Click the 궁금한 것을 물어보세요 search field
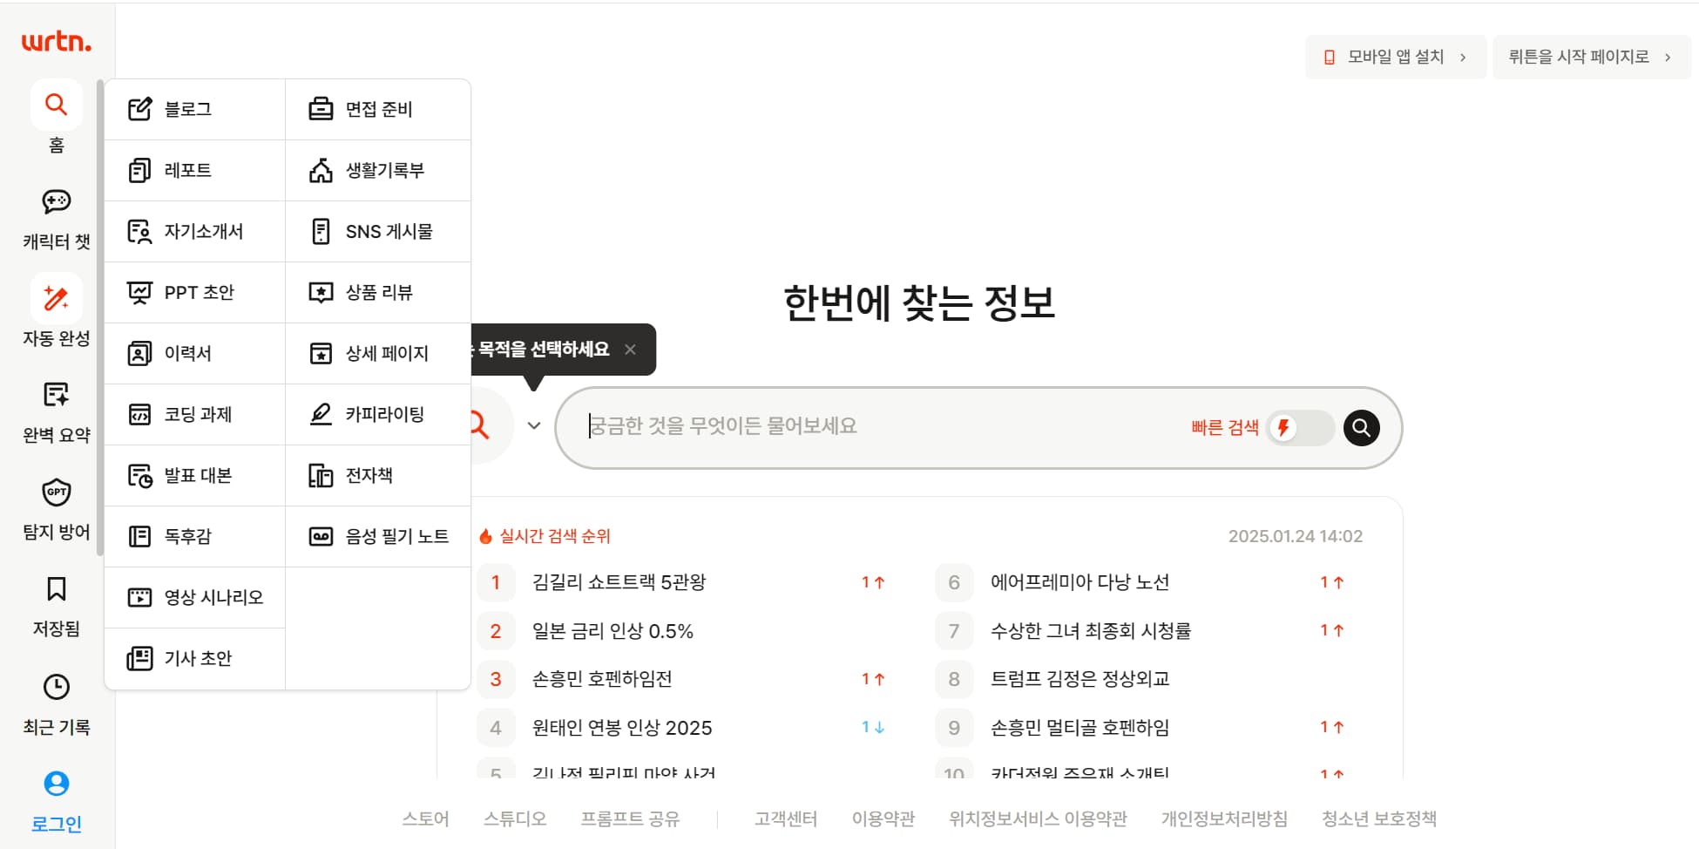1699x849 pixels. tap(871, 426)
